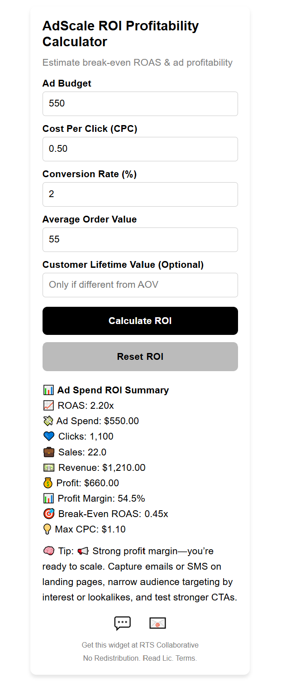
Task: Select the Conversion Rate input box
Action: 140,194
